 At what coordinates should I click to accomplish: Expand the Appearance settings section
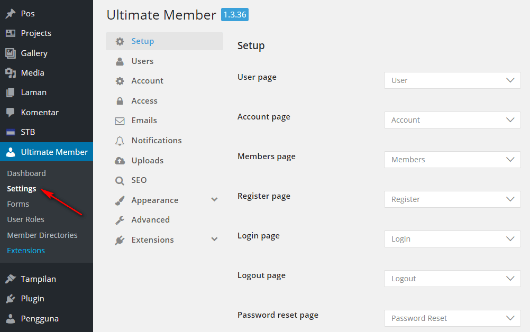coord(214,200)
